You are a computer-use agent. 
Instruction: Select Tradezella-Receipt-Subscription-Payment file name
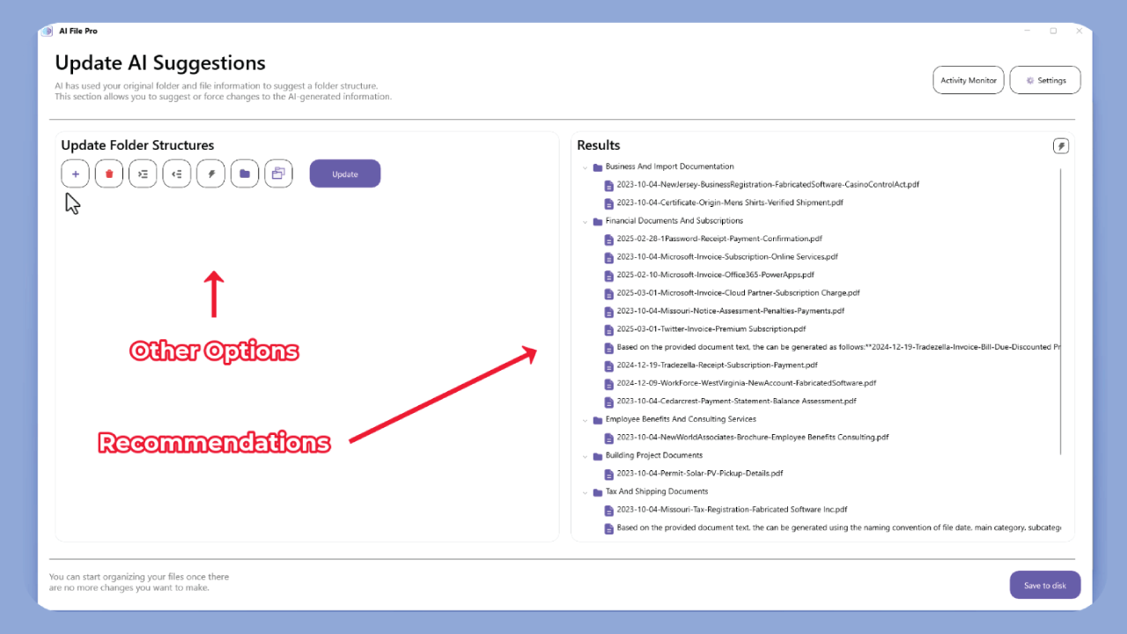point(718,365)
